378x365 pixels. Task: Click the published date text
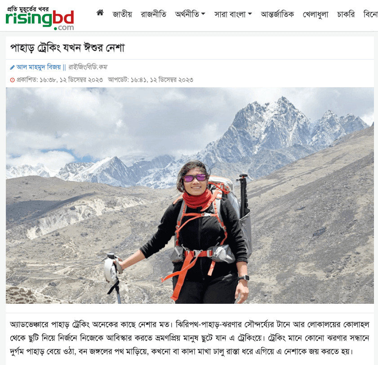pyautogui.click(x=59, y=80)
